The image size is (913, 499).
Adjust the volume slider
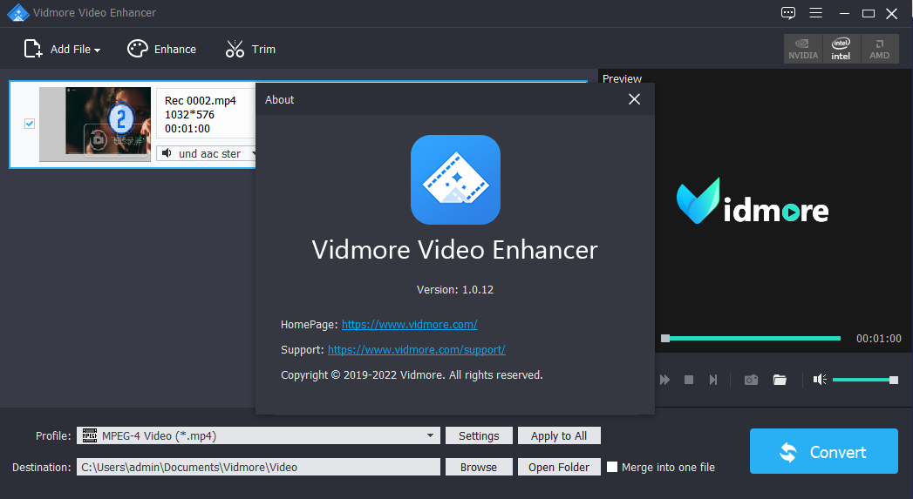[x=865, y=380]
